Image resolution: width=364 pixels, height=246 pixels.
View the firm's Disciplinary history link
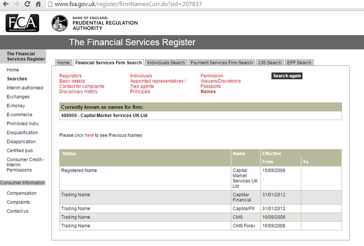(x=78, y=91)
